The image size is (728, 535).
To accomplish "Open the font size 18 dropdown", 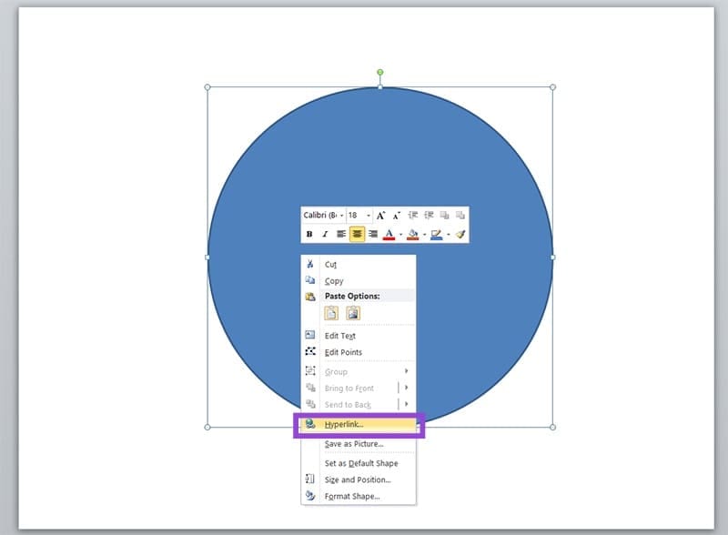I will (x=369, y=216).
